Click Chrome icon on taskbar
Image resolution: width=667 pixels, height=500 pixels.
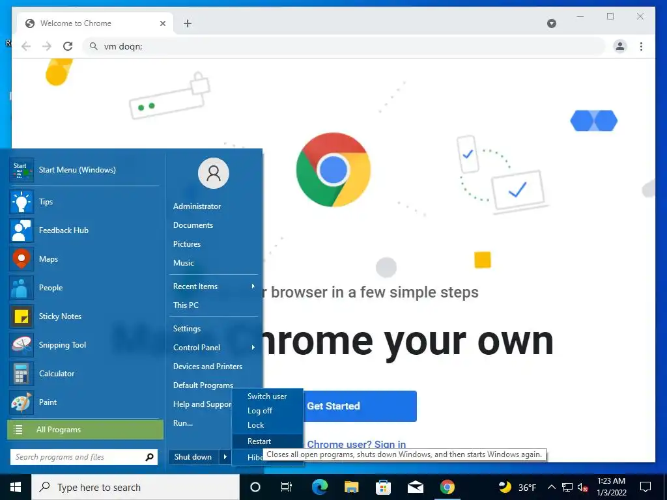click(x=447, y=487)
